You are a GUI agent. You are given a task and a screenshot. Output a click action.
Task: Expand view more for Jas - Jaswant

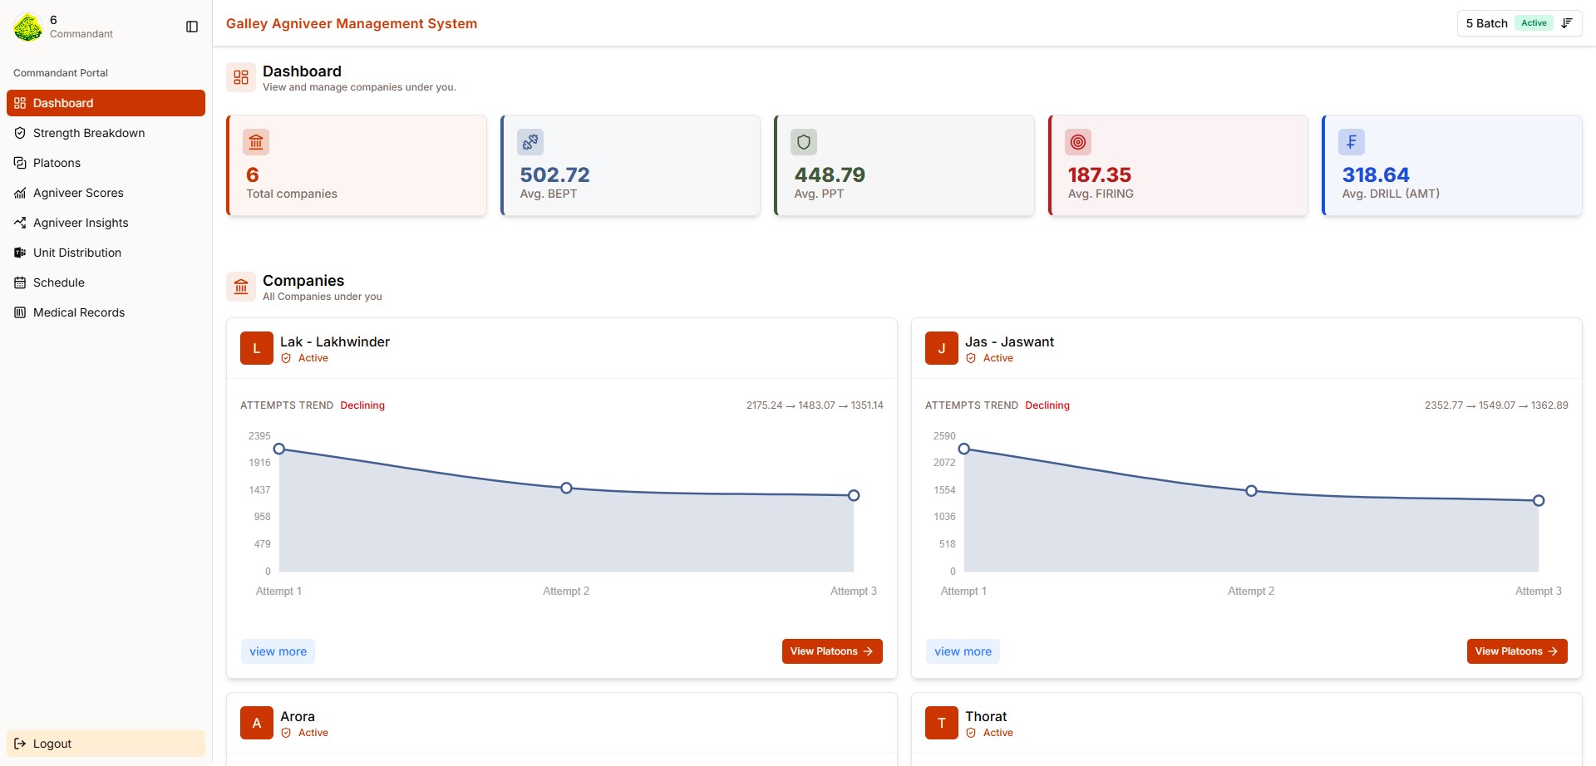click(963, 651)
